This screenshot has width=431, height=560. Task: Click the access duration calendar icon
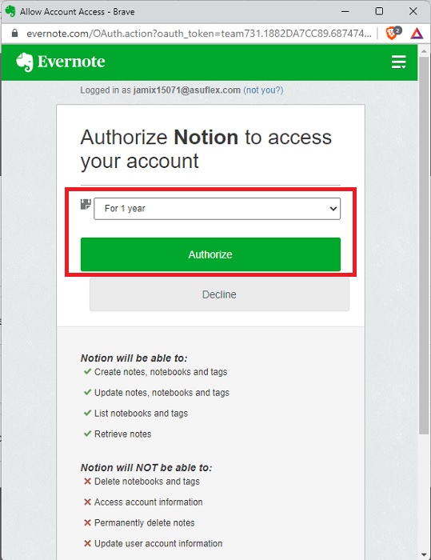(x=86, y=204)
